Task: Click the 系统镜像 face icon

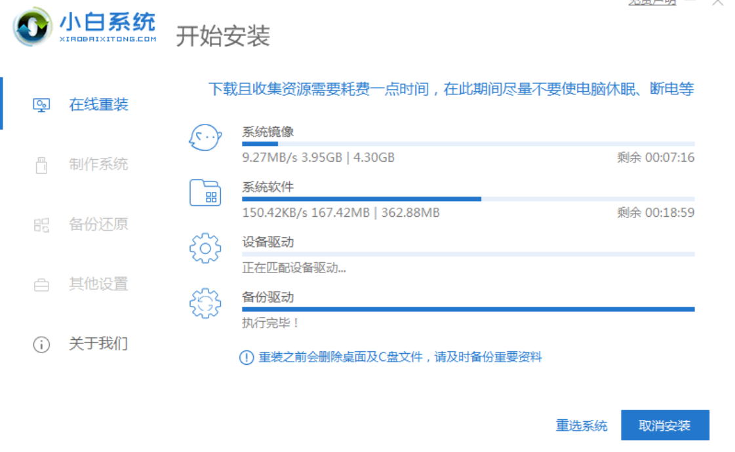Action: click(x=205, y=138)
